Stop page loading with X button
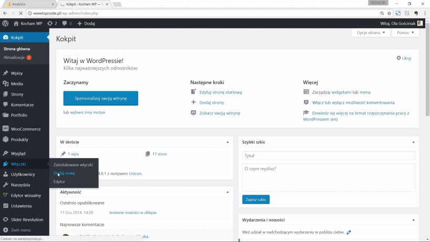The height and width of the screenshot is (242, 430). (x=21, y=13)
